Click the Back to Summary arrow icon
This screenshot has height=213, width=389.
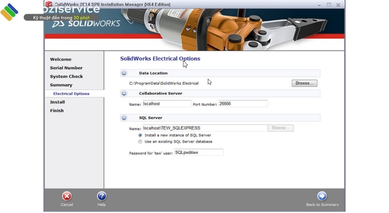322,196
